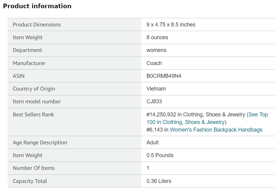Click the Product Dimensions row label
The width and height of the screenshot is (280, 189).
37,25
